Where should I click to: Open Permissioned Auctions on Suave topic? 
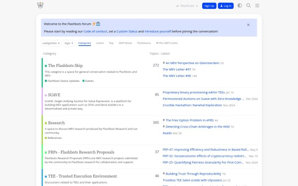[203, 99]
